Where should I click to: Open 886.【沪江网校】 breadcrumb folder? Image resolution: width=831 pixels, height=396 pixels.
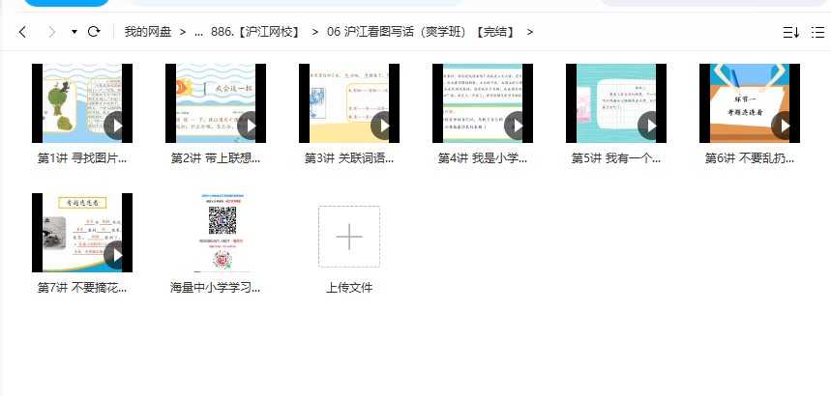click(253, 32)
